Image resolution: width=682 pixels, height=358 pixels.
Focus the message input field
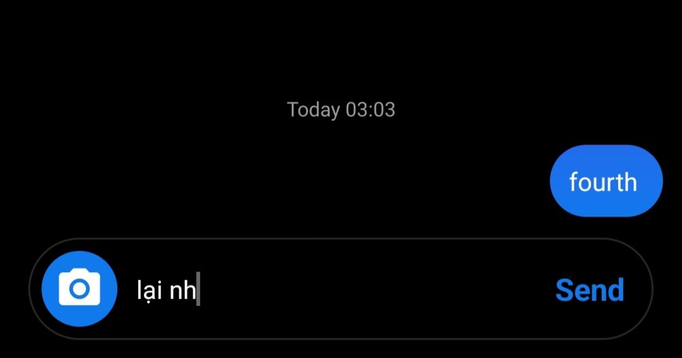pyautogui.click(x=340, y=289)
